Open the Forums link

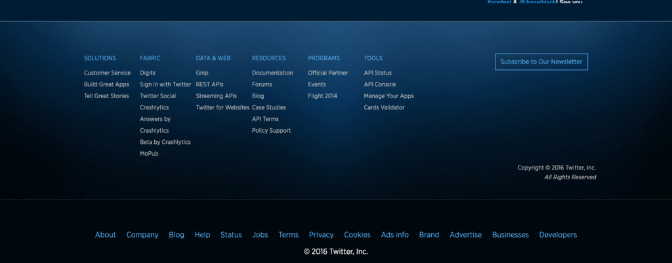(x=262, y=84)
